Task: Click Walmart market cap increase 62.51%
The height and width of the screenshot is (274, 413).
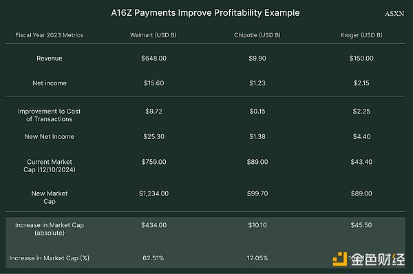Action: pos(153,258)
